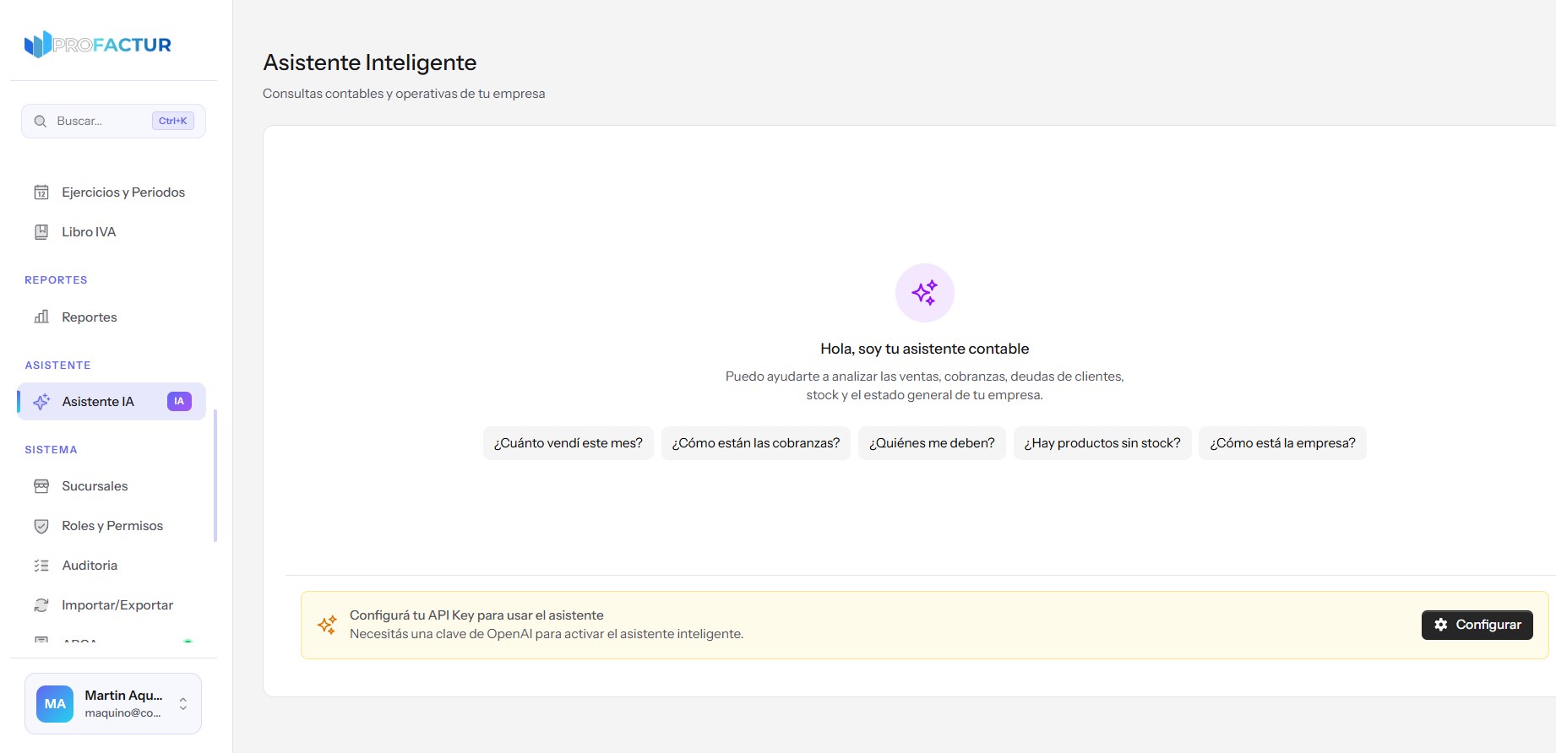Click the Ctrl+K shortcut badge
The image size is (1556, 753).
173,121
